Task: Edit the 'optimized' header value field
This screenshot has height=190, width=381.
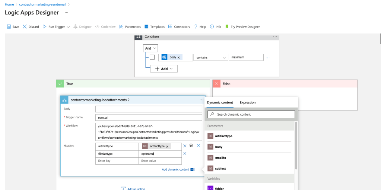Action: (x=160, y=154)
